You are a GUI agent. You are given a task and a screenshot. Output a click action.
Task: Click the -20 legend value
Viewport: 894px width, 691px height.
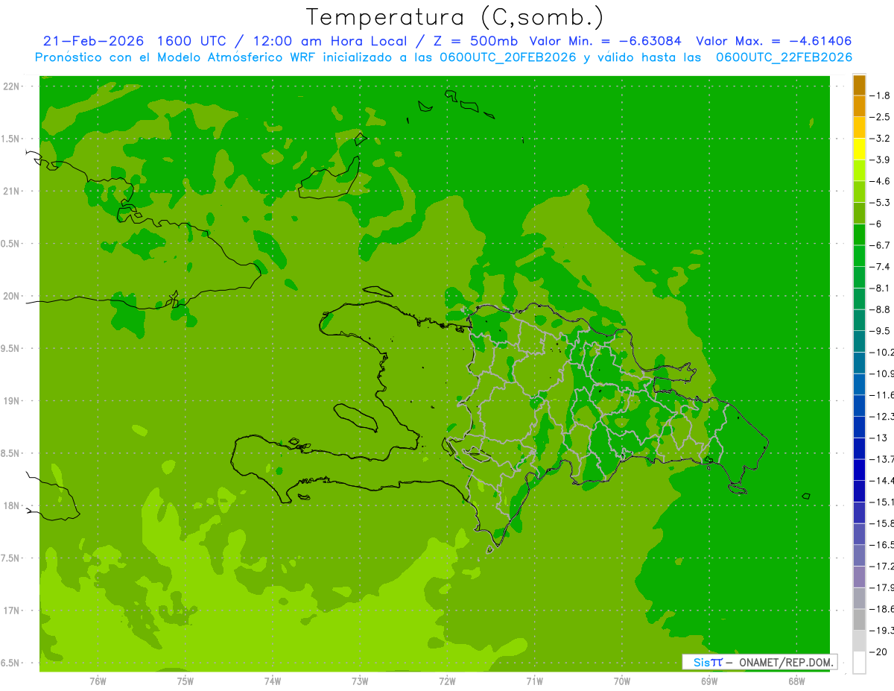tap(878, 652)
